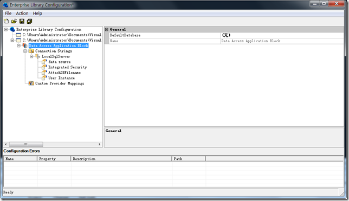
Task: Click the data source parameter icon
Action: pyautogui.click(x=44, y=62)
